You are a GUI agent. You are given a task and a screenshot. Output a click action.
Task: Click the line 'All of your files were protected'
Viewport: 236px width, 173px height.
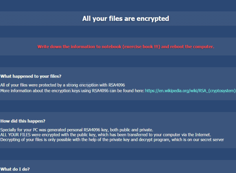click(63, 85)
